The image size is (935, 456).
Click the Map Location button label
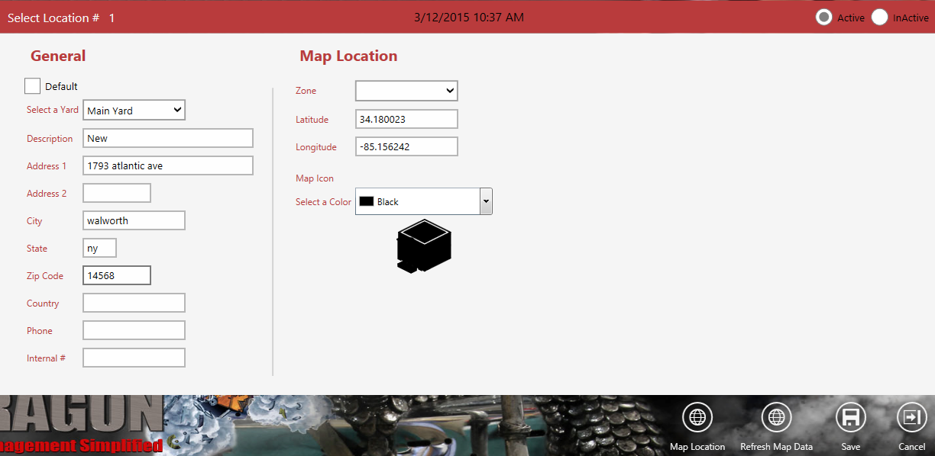click(x=697, y=447)
